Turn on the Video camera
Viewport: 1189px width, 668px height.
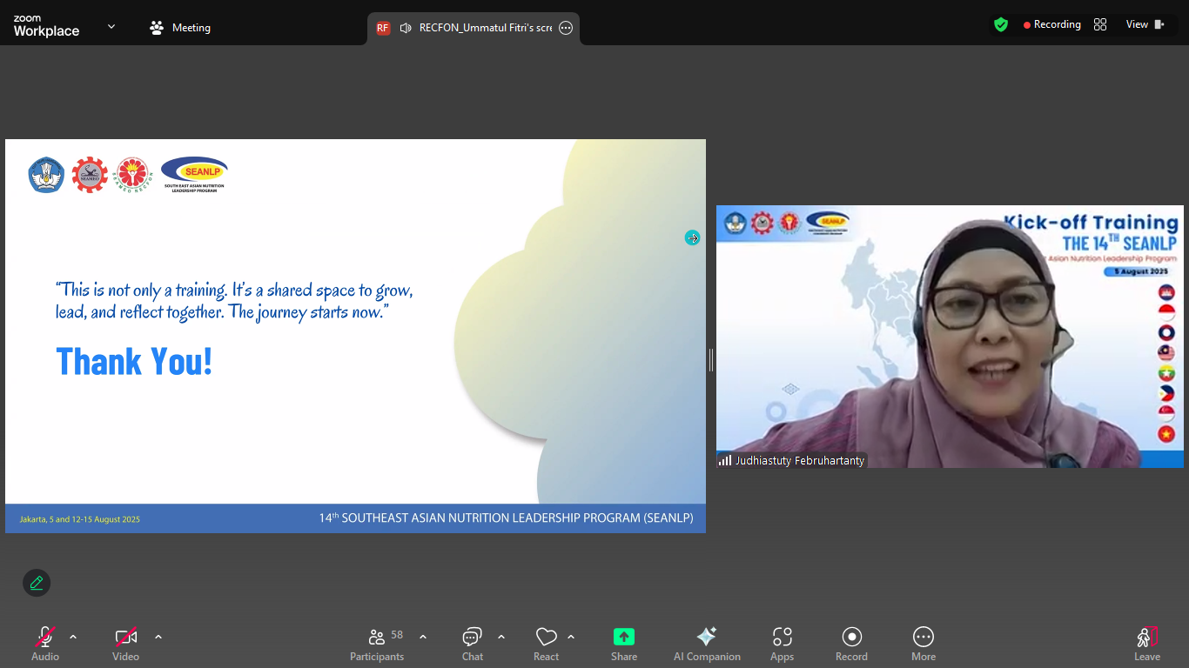[126, 637]
